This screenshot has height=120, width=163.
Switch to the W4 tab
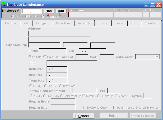click(x=26, y=23)
